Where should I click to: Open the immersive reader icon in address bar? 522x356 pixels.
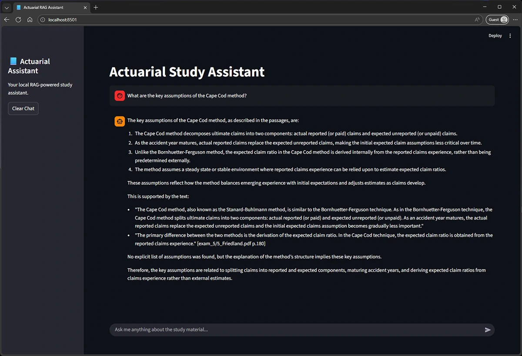click(477, 20)
